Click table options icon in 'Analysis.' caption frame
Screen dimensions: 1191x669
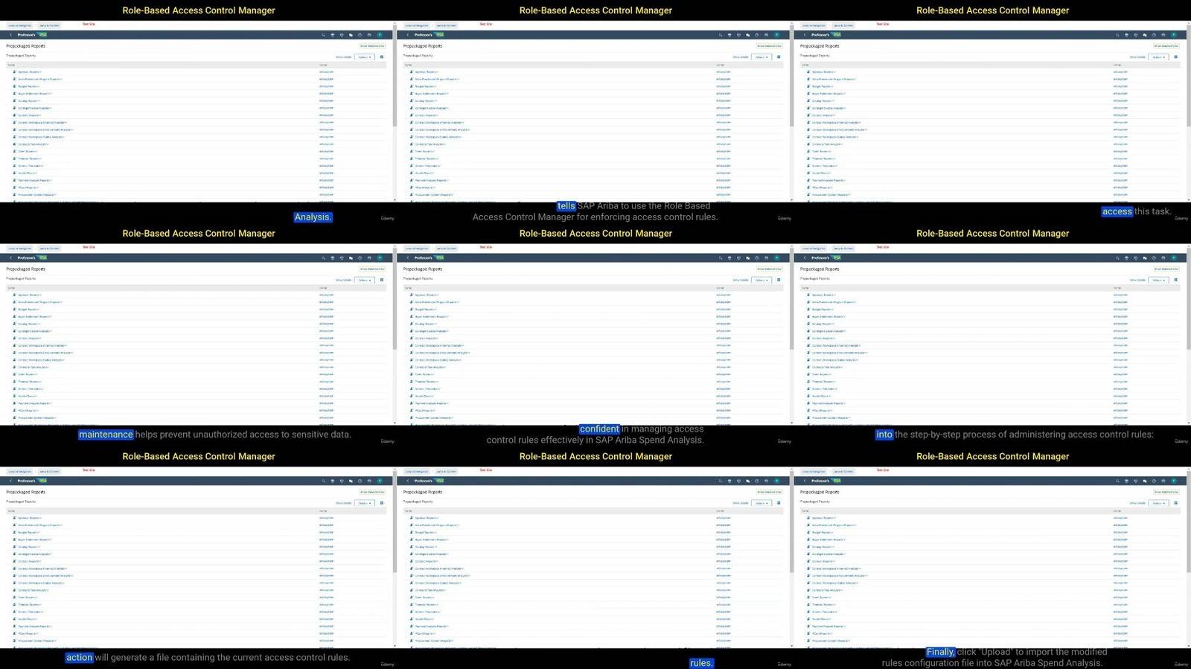[382, 57]
